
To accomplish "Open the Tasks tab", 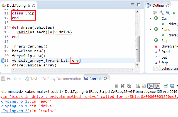I will pyautogui.click(x=35, y=79).
